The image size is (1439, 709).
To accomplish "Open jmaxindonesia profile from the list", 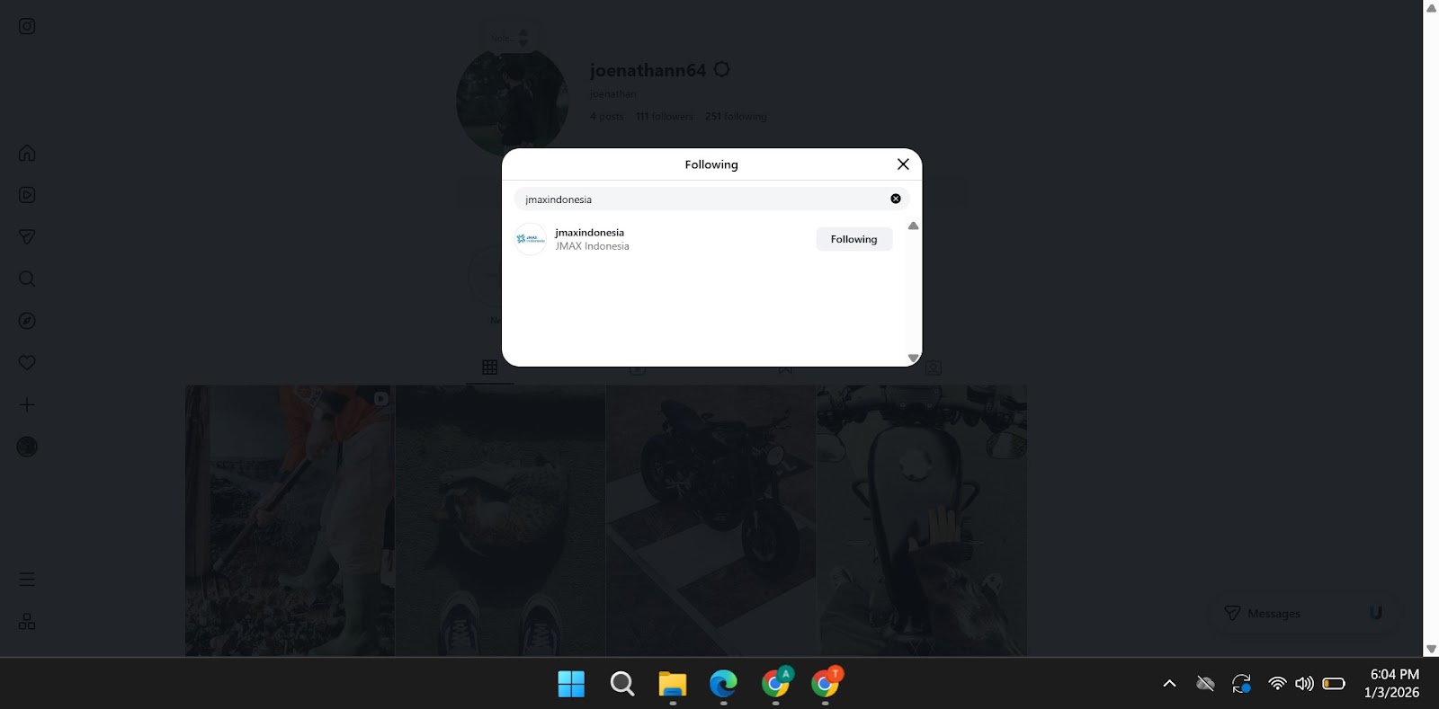I will (589, 233).
